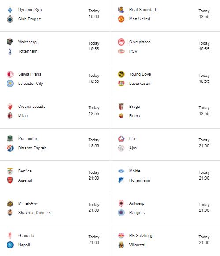Select the Dinamo Zagreb crest
Viewport: 220px width, 256px height.
click(x=10, y=148)
